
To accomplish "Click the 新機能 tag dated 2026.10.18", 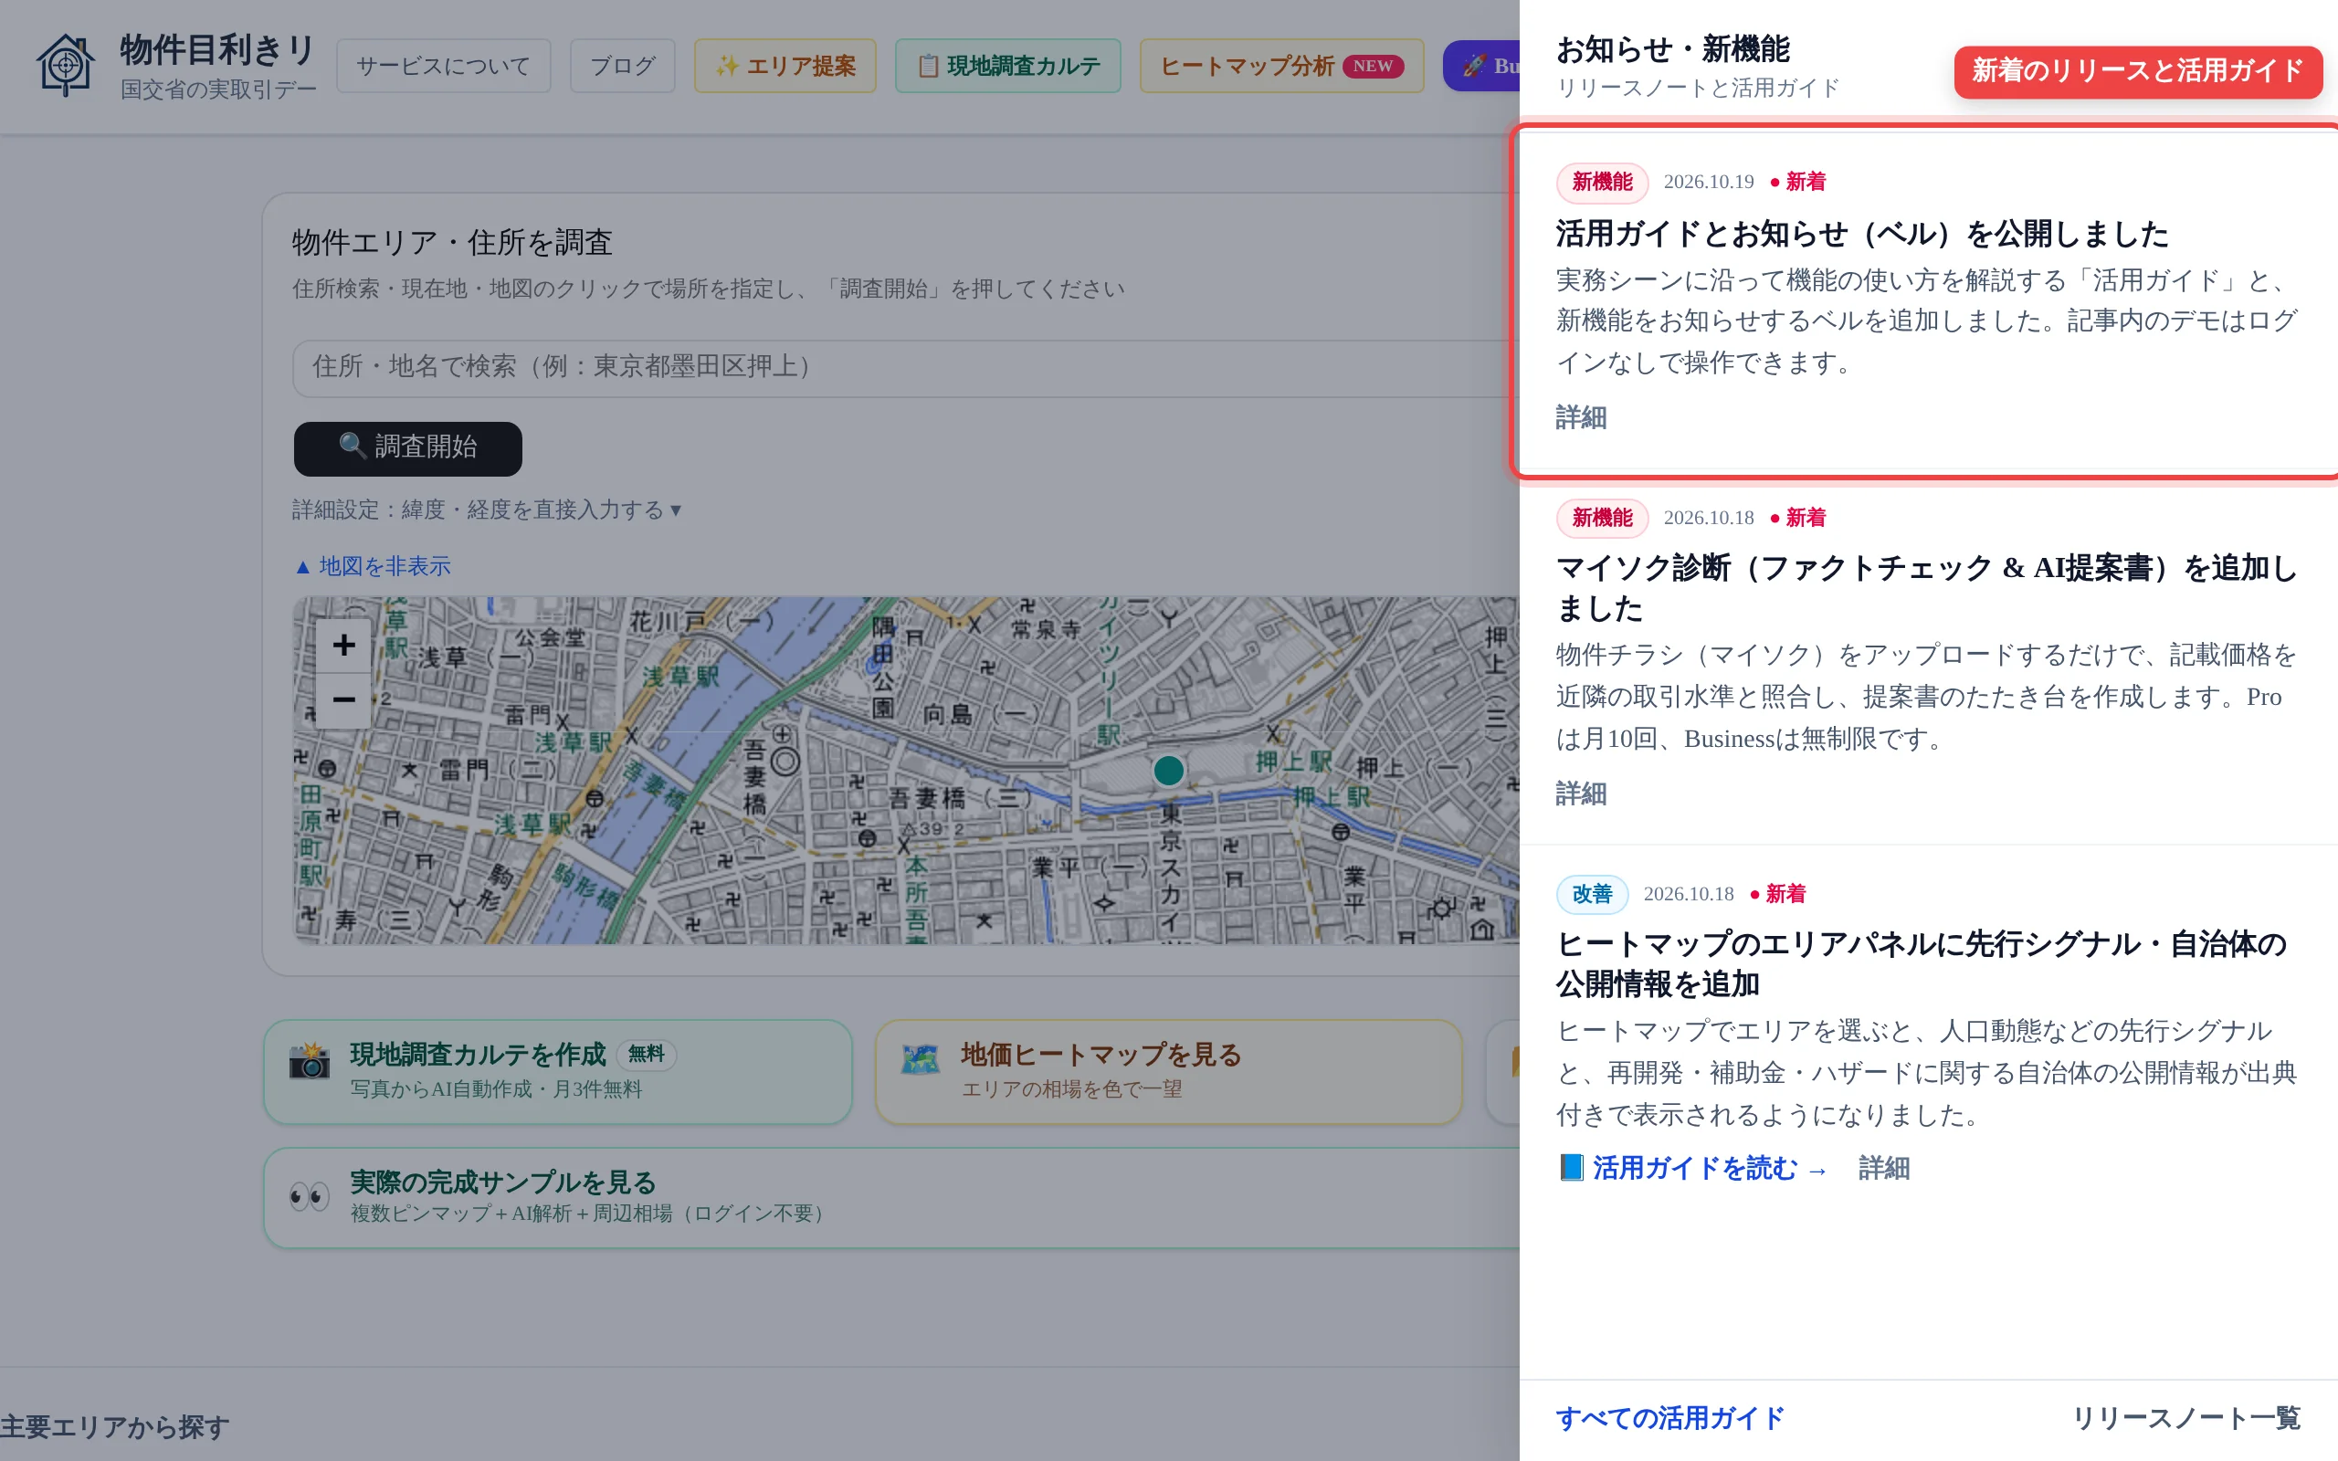I will tap(1602, 518).
